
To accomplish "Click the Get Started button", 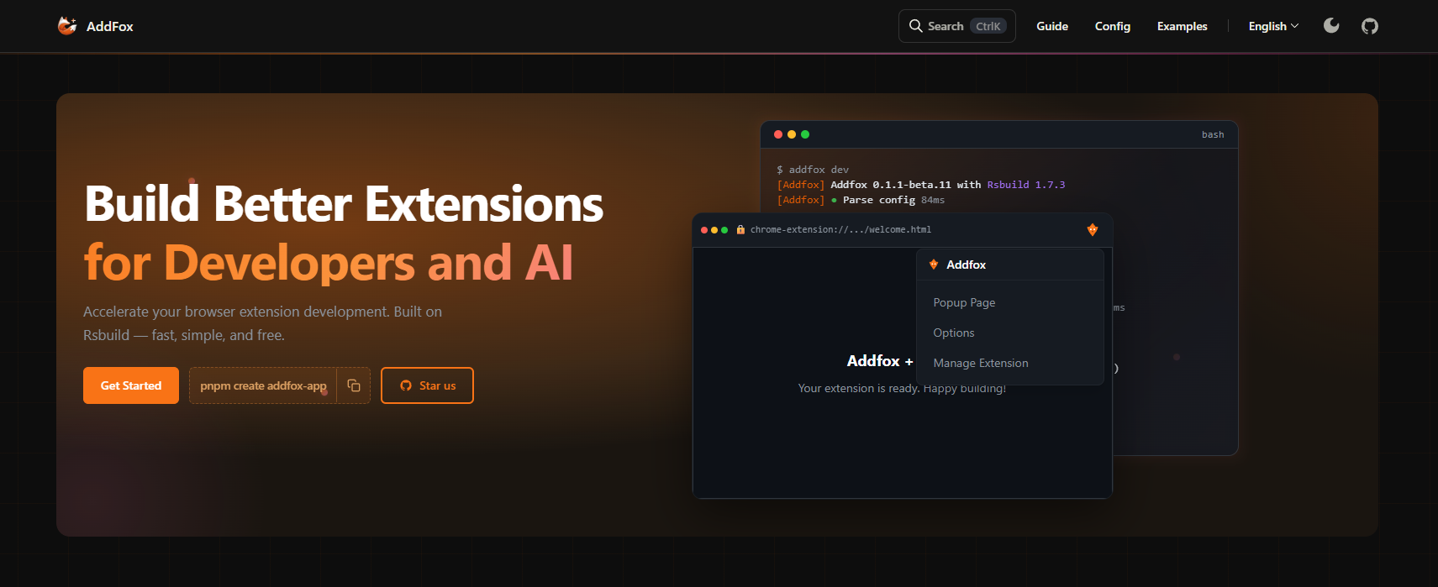I will 131,385.
